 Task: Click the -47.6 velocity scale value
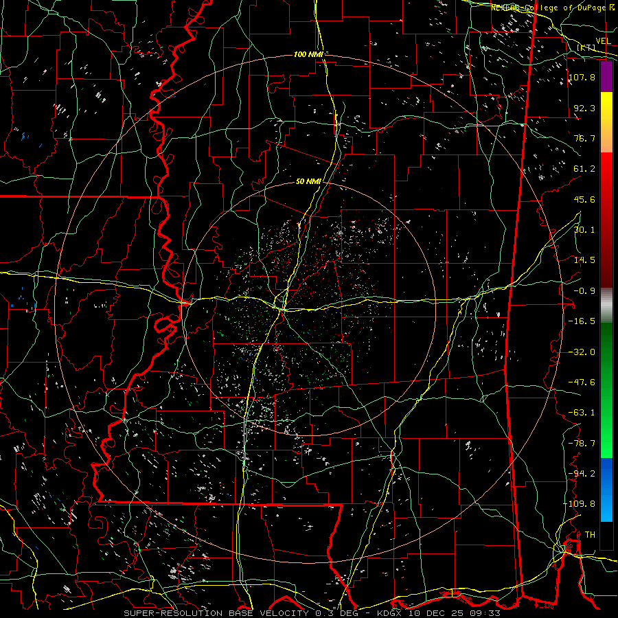click(x=582, y=382)
